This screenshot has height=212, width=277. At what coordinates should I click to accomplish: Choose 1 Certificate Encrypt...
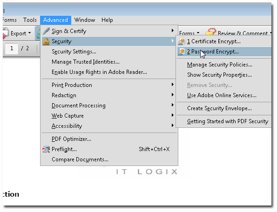[224, 41]
